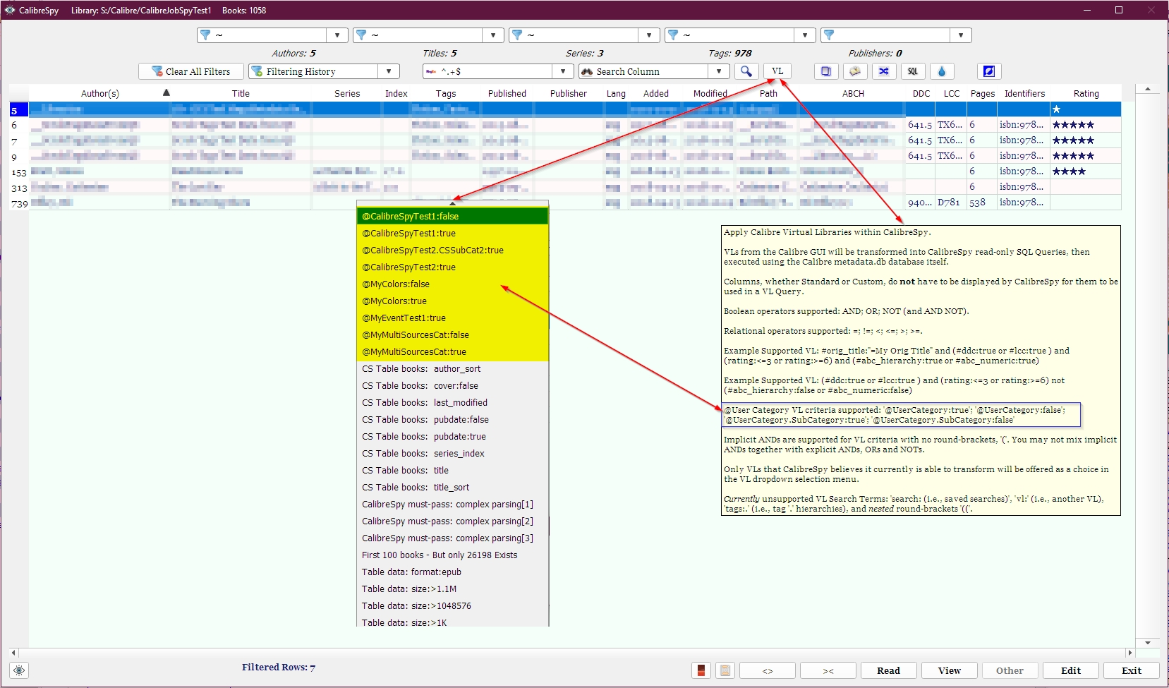Image resolution: width=1169 pixels, height=688 pixels.
Task: Choose CS Table books: cover:false
Action: coord(453,386)
